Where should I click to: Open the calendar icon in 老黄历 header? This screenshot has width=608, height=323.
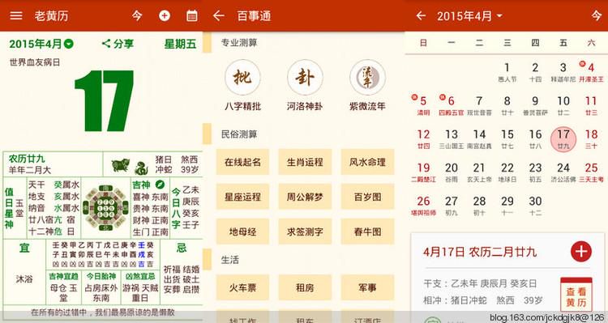[x=191, y=15]
